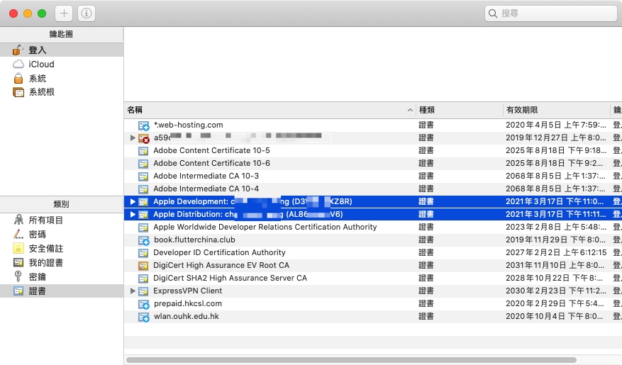622x365 pixels.
Task: Click icon of DigiCert SHA2 High Assurance Server CA
Action: pos(143,279)
